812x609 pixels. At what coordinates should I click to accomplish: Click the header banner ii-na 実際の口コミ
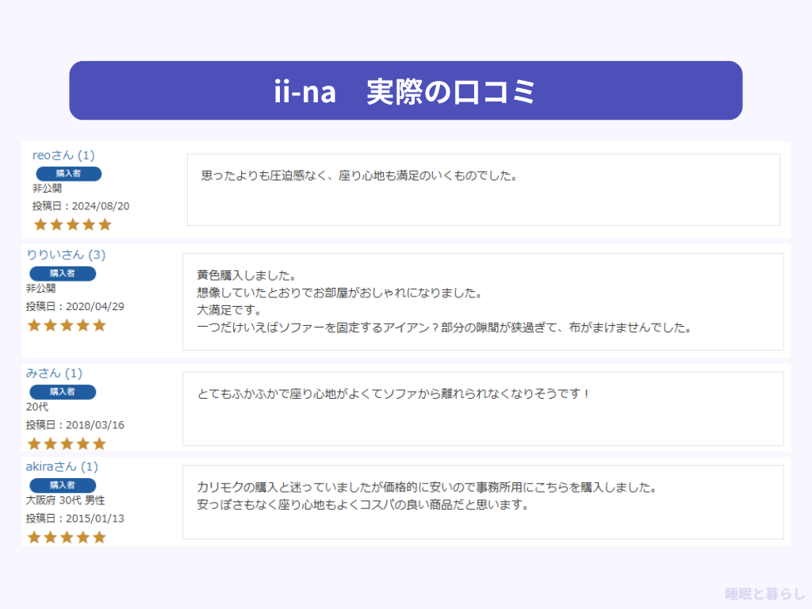point(405,90)
